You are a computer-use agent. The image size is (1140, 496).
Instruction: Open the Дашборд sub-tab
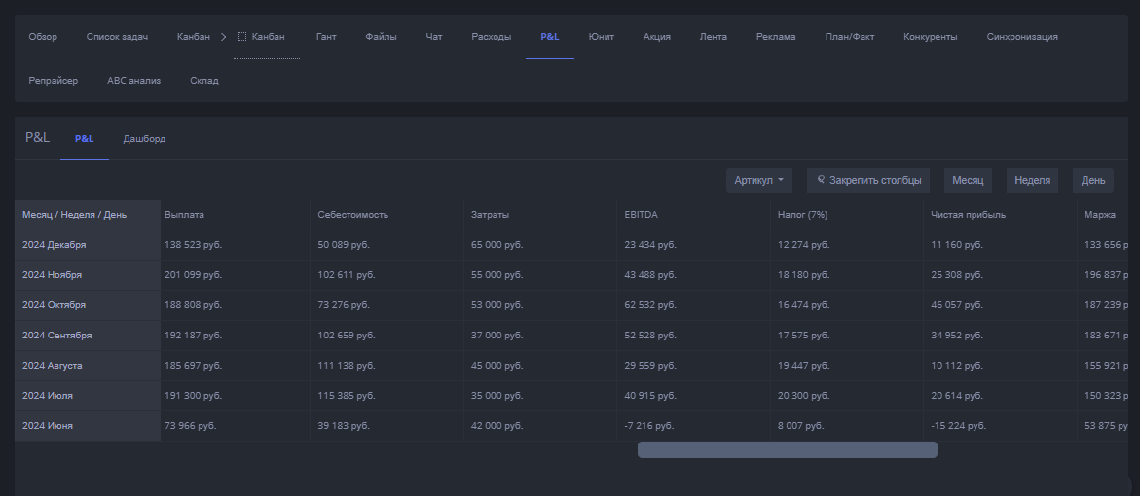coord(144,139)
